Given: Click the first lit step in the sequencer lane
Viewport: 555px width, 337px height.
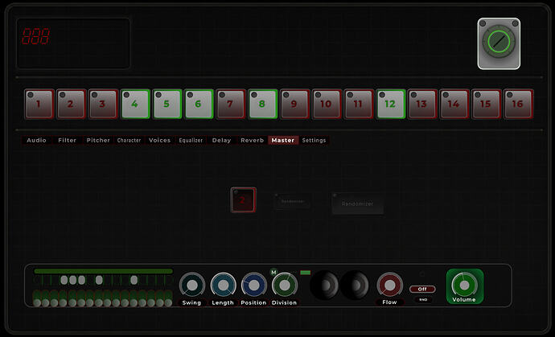Looking at the screenshot, I should [64, 280].
